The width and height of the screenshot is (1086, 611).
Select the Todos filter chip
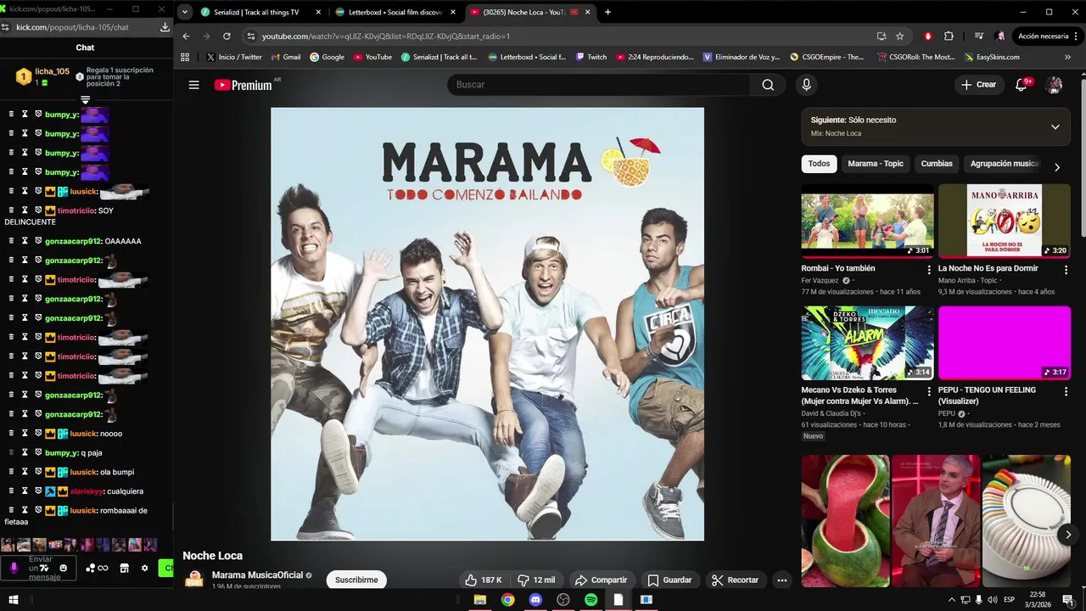point(819,164)
